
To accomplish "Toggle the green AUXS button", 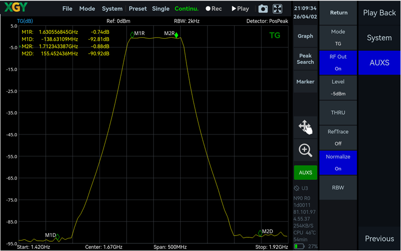I will [305, 173].
